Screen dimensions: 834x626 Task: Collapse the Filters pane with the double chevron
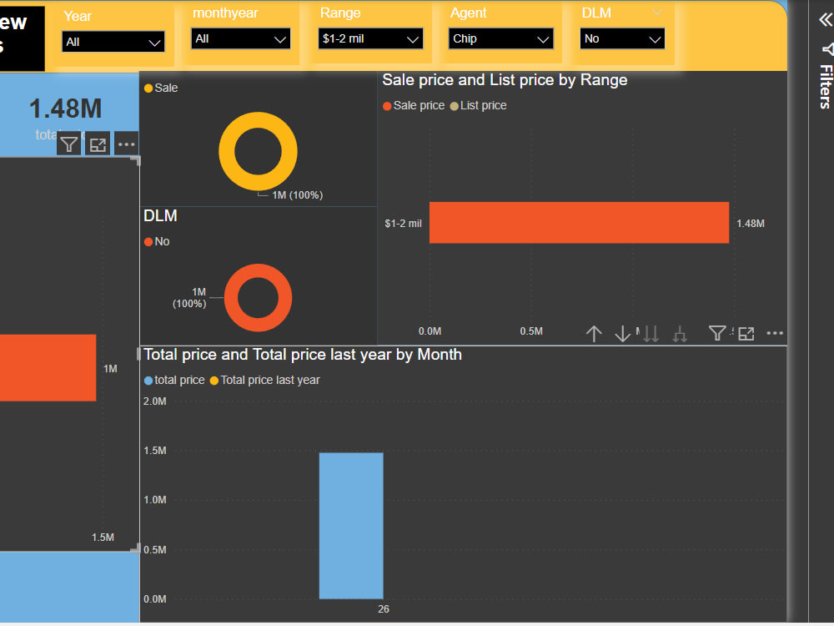point(824,18)
